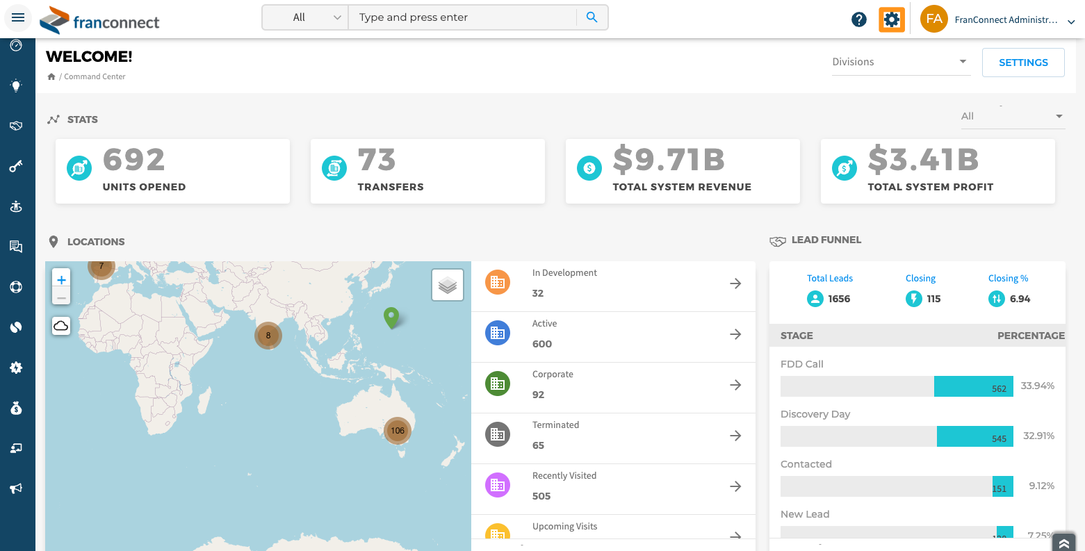This screenshot has width=1085, height=551.
Task: Open the All search category dropdown
Action: 306,17
